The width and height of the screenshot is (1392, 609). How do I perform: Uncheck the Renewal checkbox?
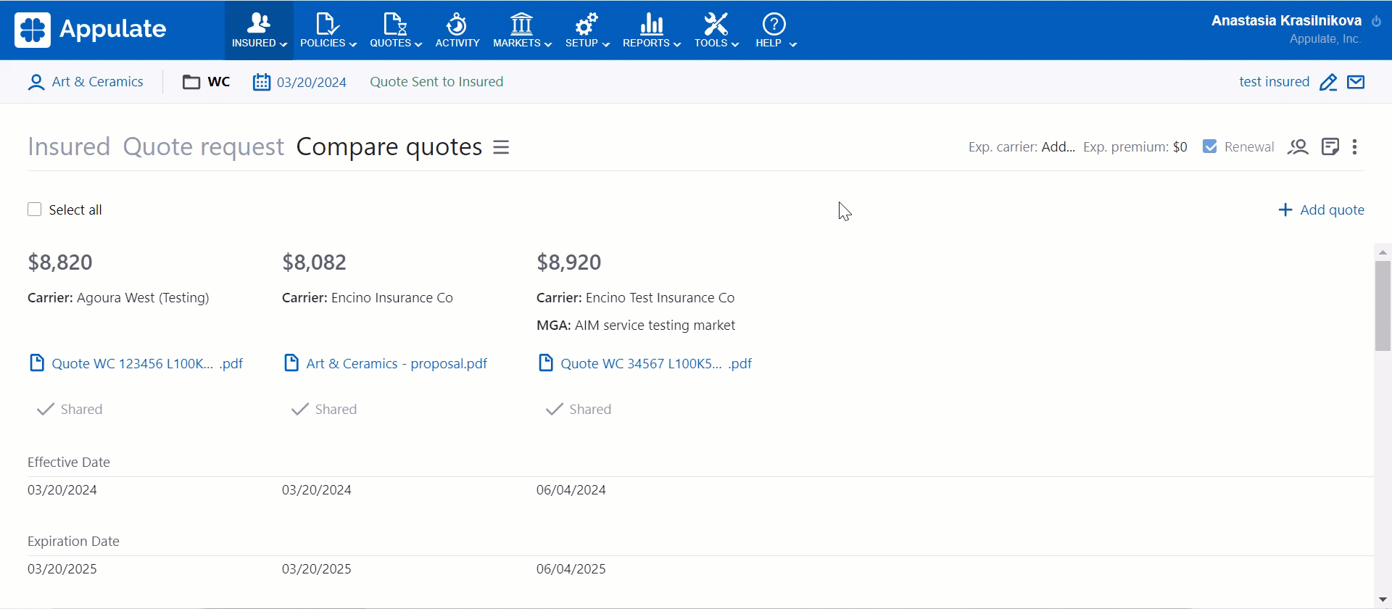click(1209, 146)
